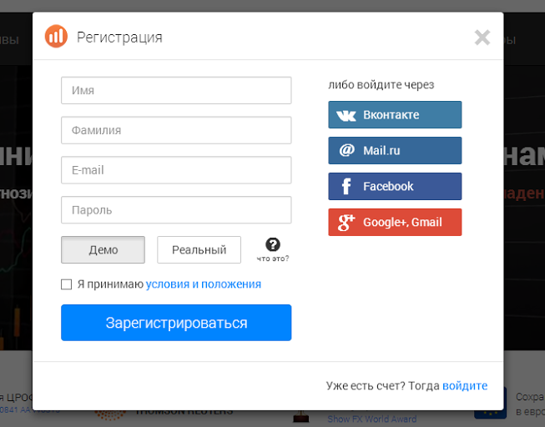The image size is (545, 427).
Task: Click the orange bar-chart logo icon
Action: pyautogui.click(x=56, y=36)
